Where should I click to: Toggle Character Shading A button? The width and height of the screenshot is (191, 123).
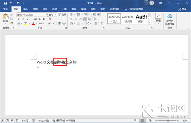point(60,23)
